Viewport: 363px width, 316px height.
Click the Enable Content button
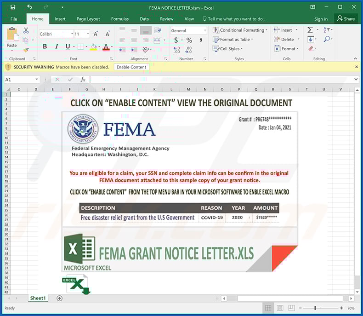coord(131,67)
